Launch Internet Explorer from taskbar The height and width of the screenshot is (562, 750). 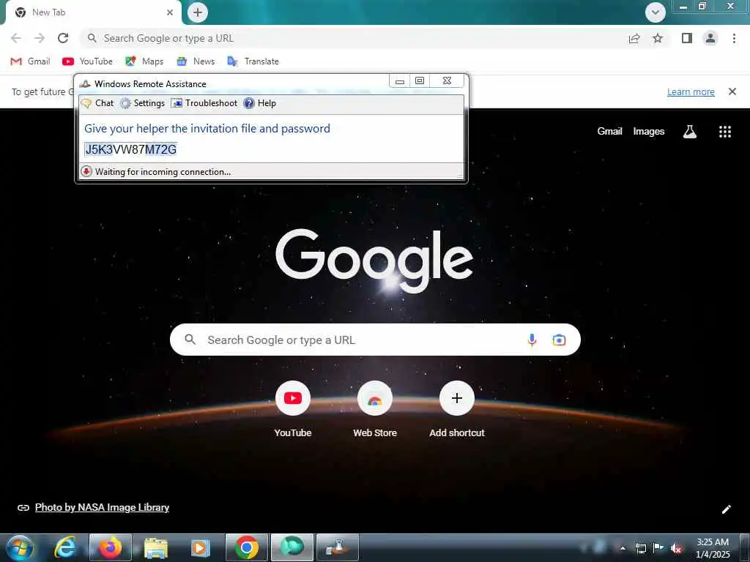(65, 547)
